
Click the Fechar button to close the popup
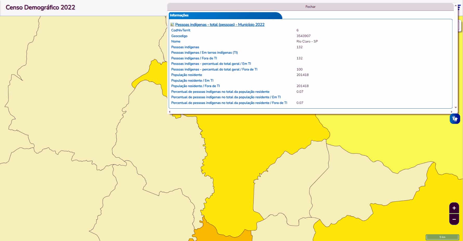tap(310, 7)
